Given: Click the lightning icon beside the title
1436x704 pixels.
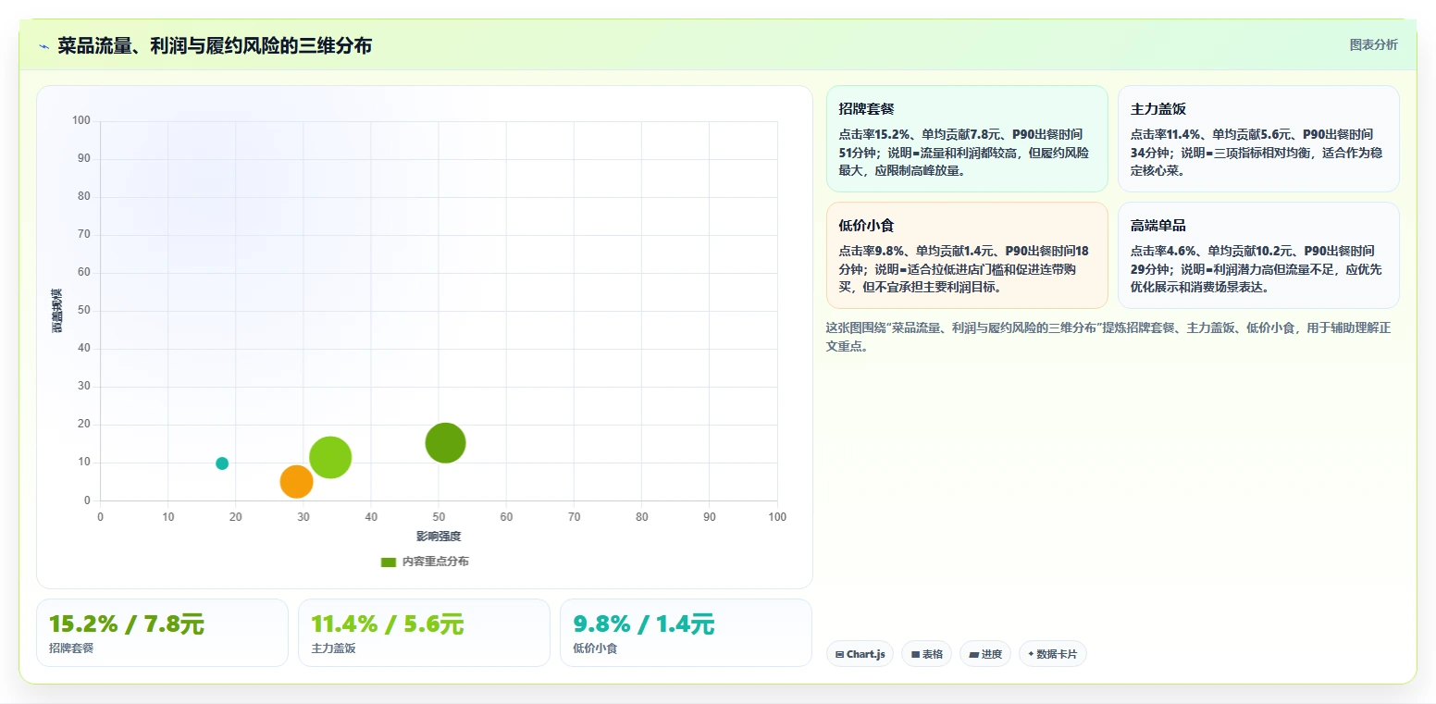Looking at the screenshot, I should pos(43,45).
